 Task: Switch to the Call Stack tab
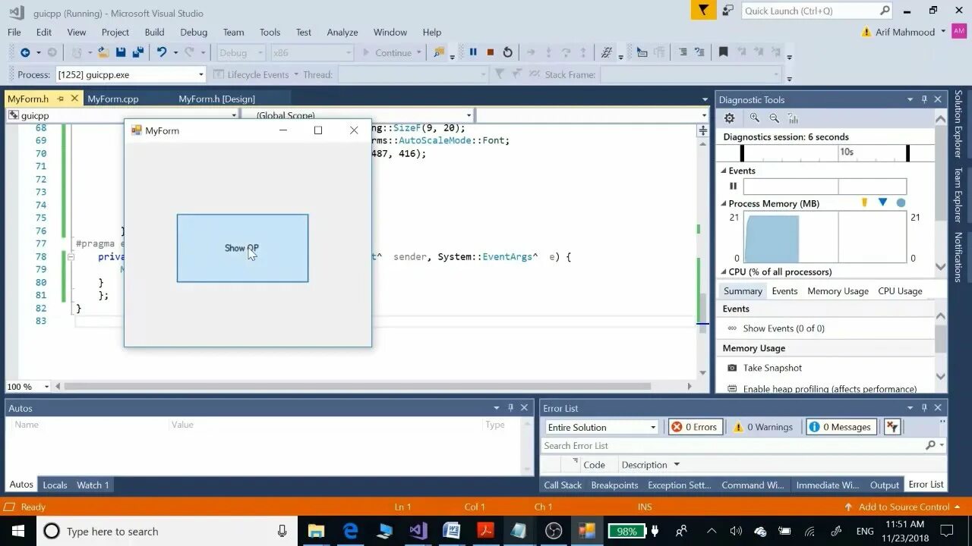coord(563,485)
